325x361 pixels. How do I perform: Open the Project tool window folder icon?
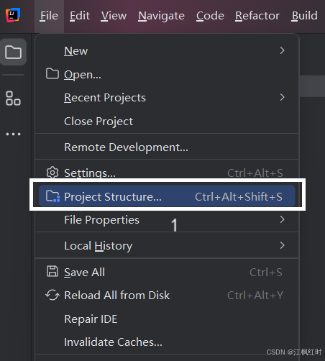(13, 52)
